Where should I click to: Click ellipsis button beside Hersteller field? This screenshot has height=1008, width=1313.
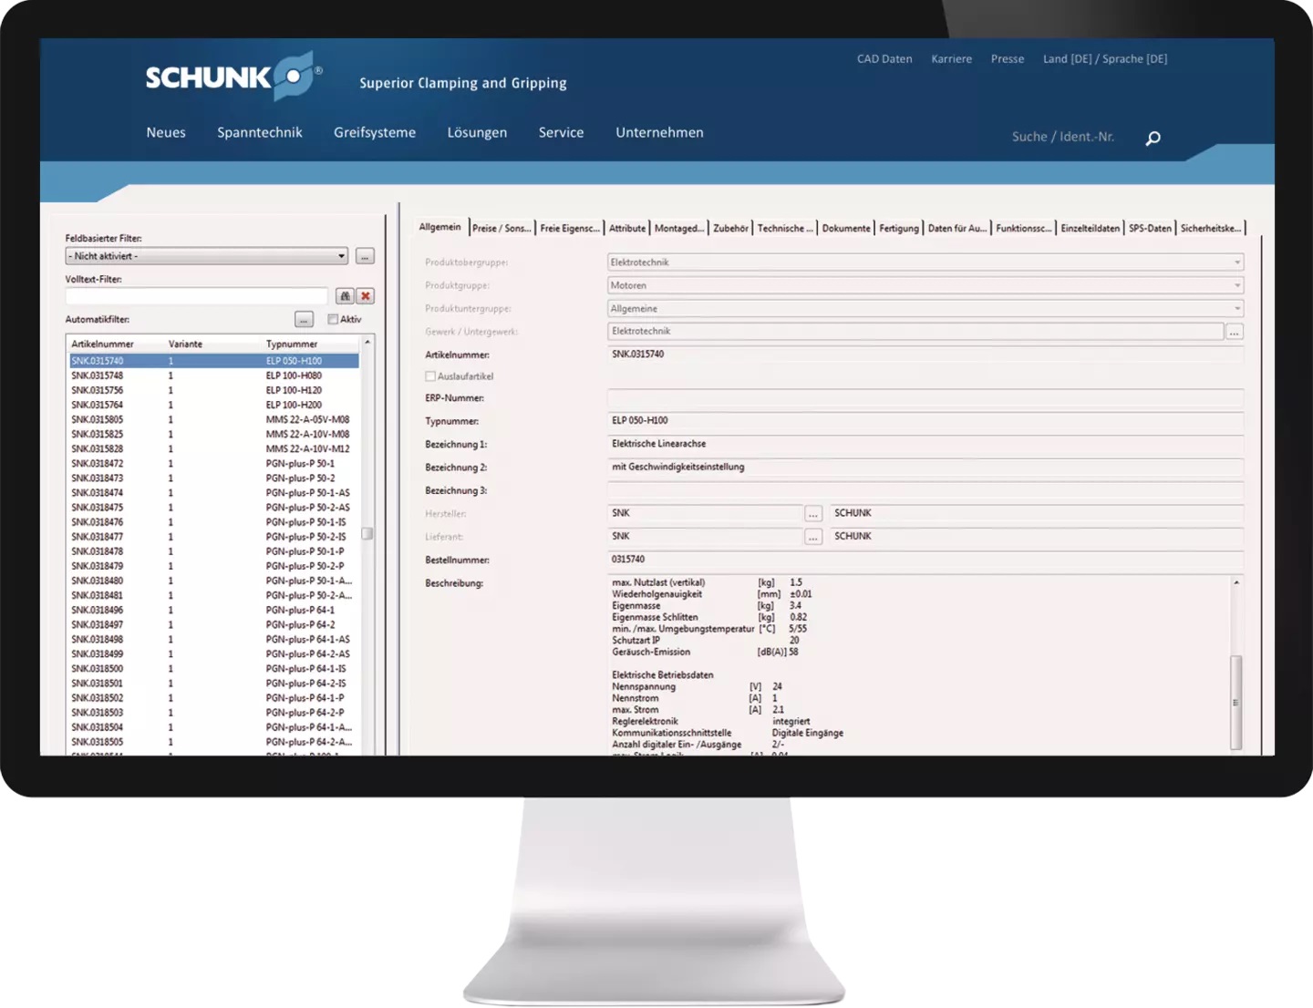[813, 514]
